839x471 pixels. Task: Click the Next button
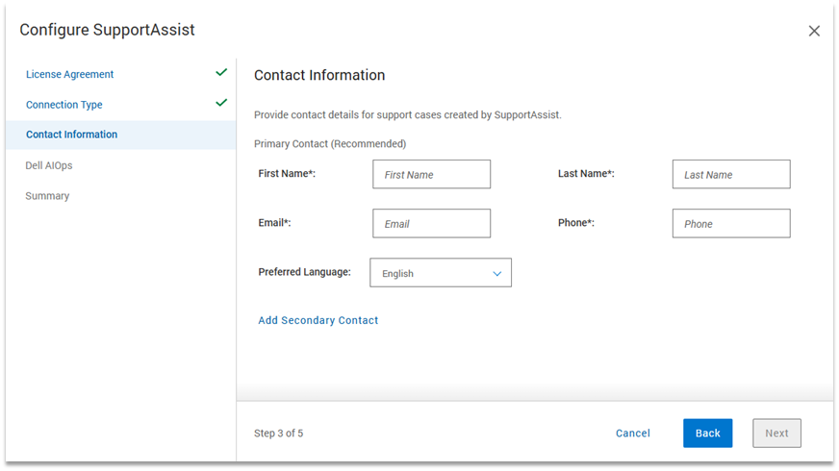point(776,434)
